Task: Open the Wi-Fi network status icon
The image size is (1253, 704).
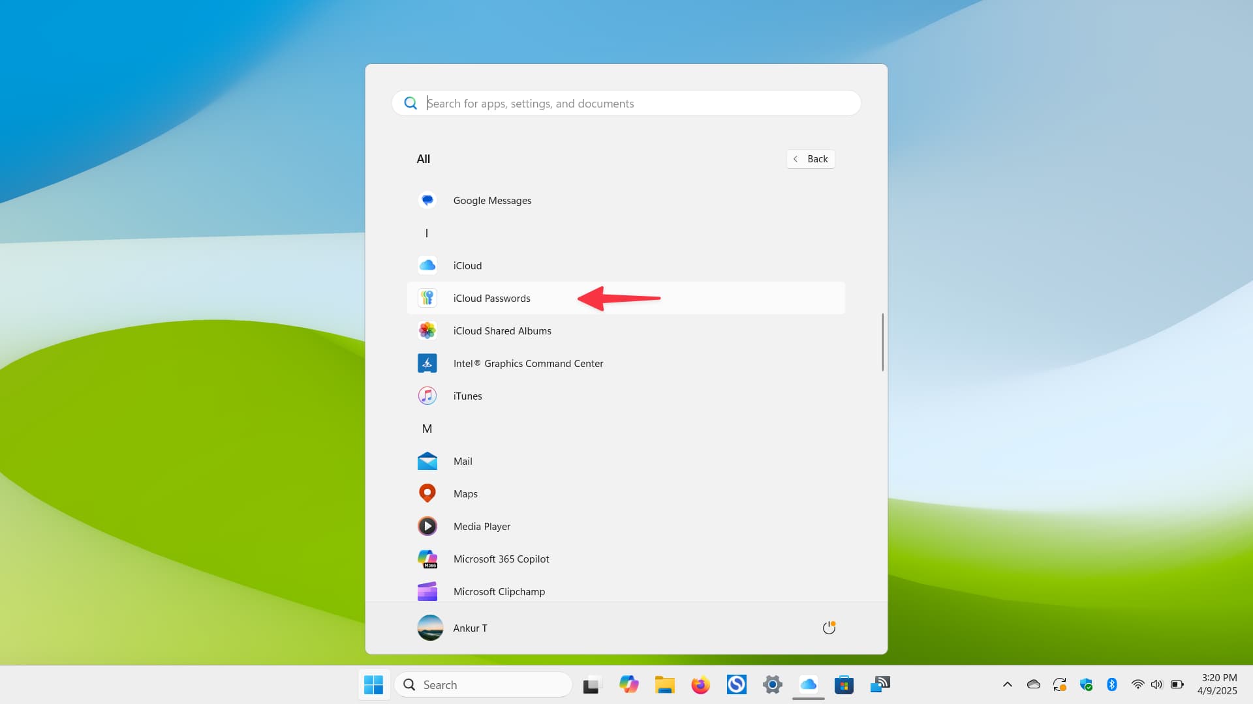Action: point(1137,684)
